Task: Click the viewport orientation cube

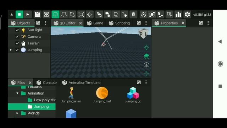Action: [143, 33]
